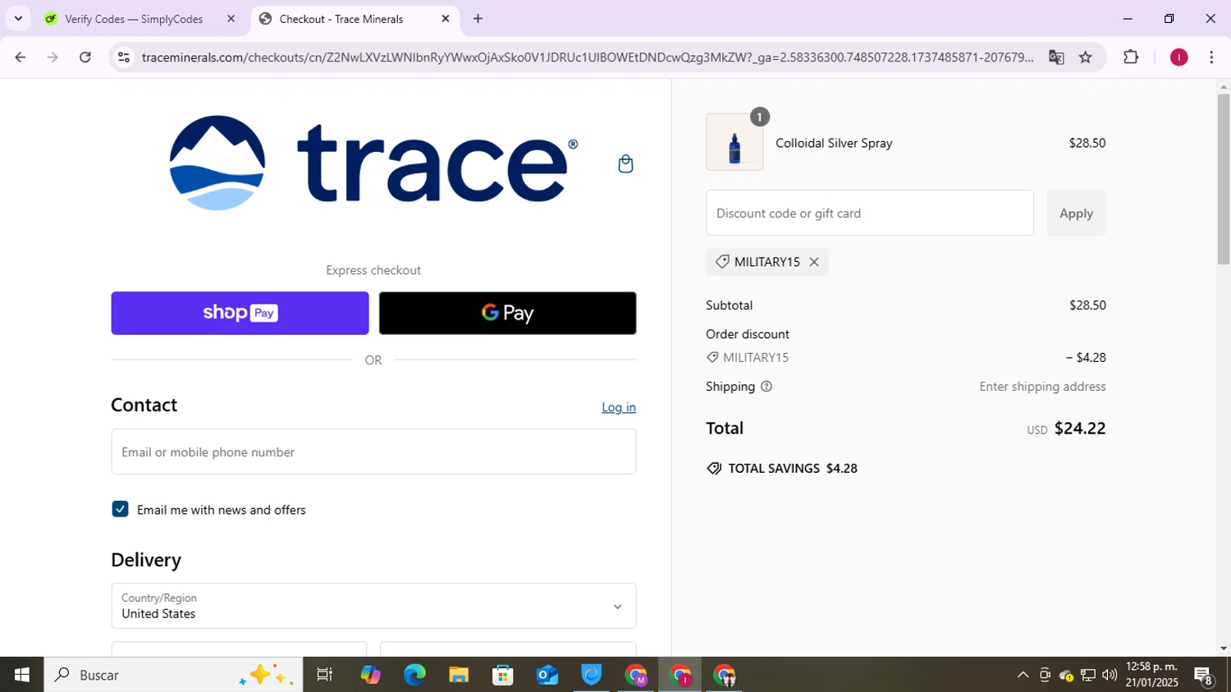Open the notification center icon

click(1204, 676)
